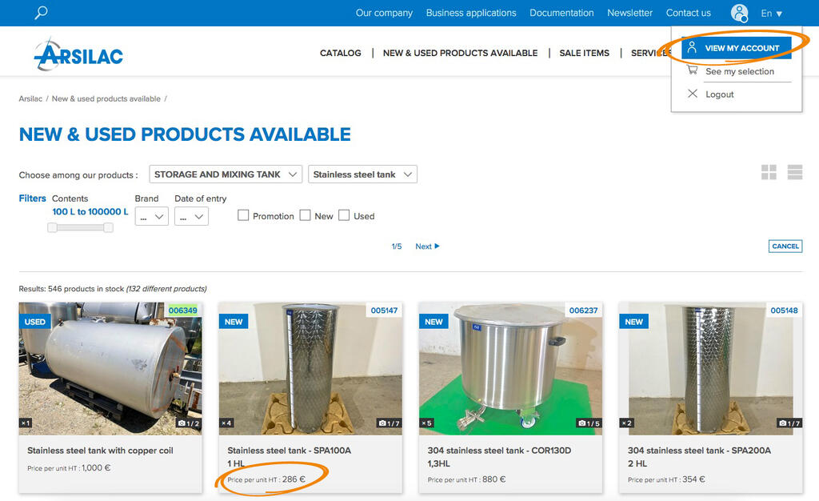
Task: Click the 1/5 page indicator
Action: (397, 246)
